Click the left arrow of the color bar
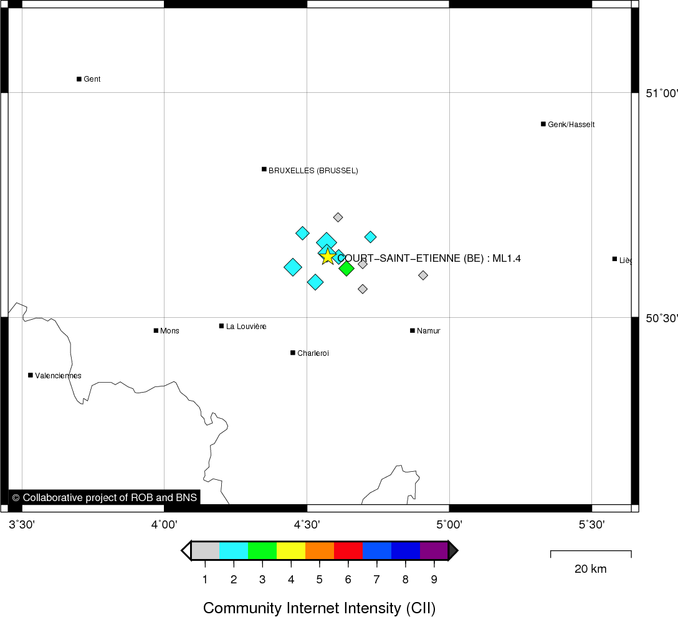Image resolution: width=678 pixels, height=617 pixels. click(x=186, y=551)
